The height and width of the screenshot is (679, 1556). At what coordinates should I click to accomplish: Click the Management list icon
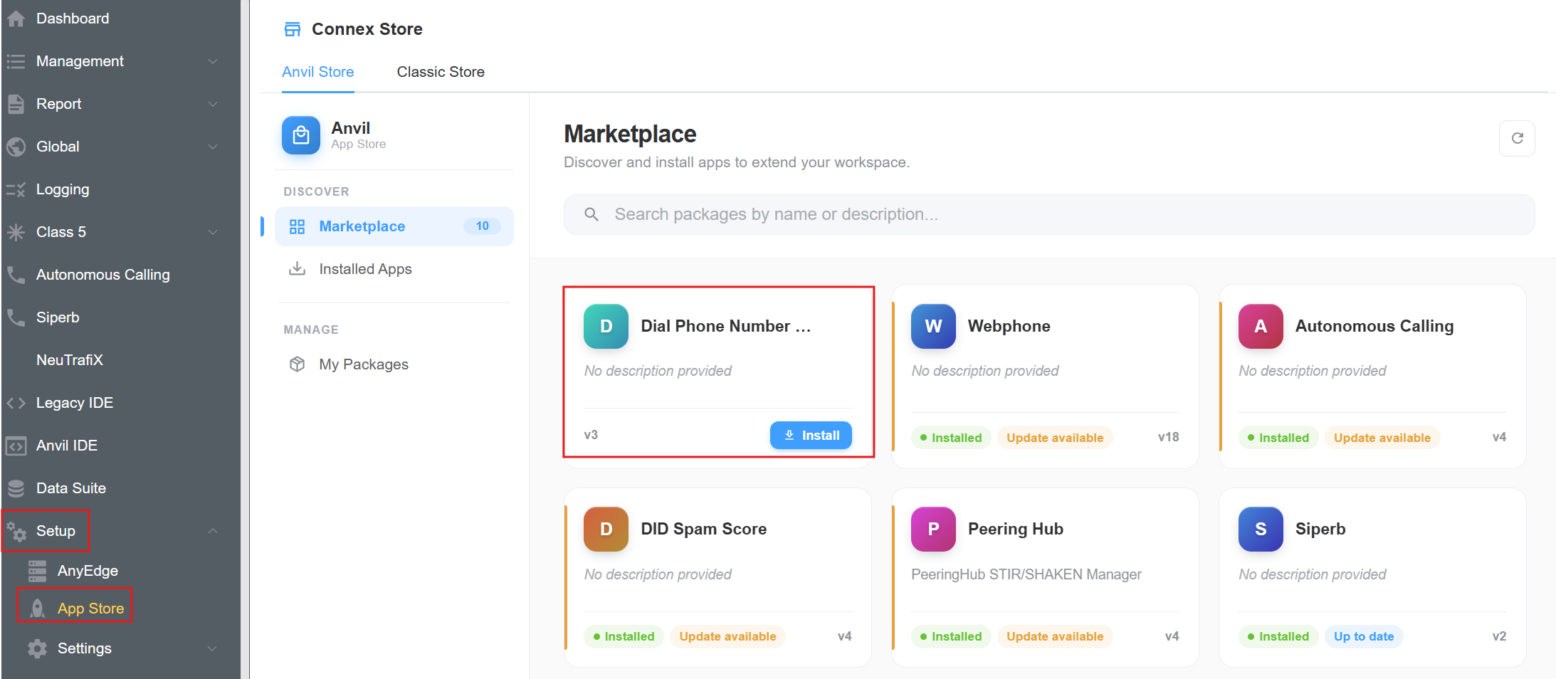coord(16,61)
